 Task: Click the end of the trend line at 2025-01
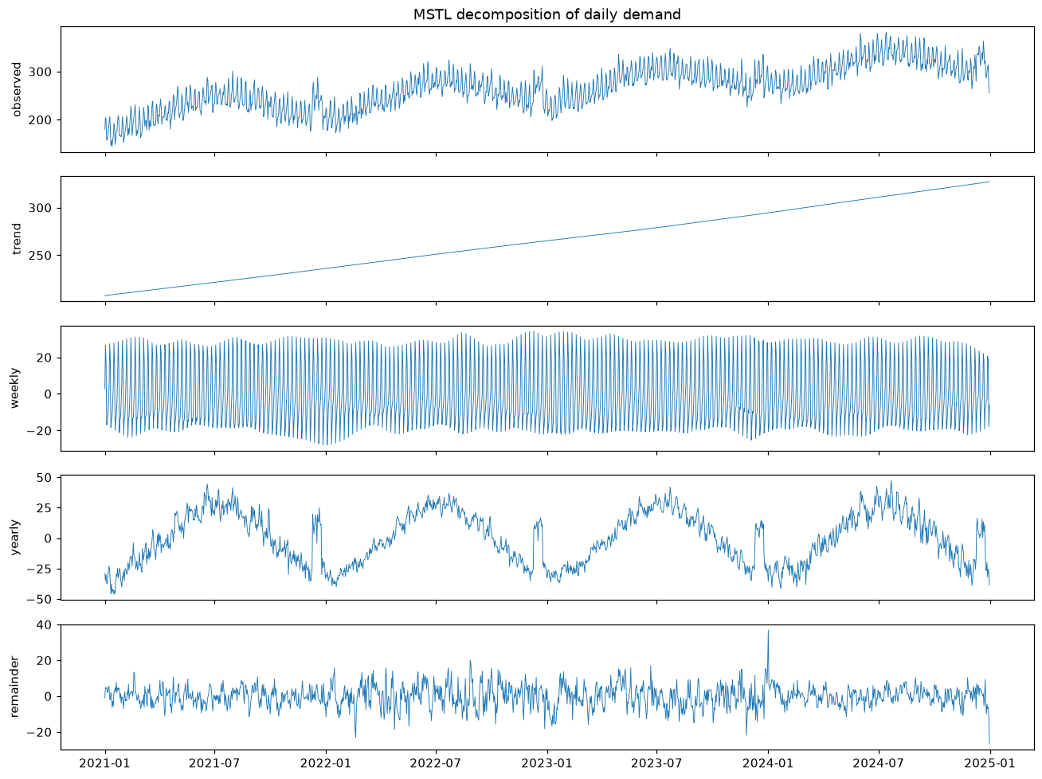click(x=989, y=182)
